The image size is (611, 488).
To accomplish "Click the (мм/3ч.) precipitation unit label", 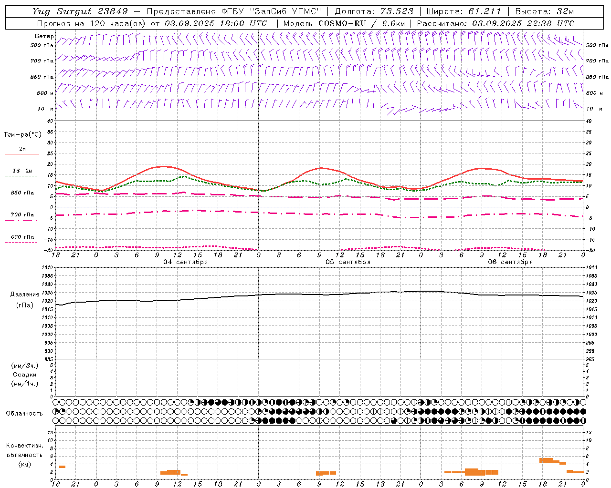I will (x=25, y=366).
